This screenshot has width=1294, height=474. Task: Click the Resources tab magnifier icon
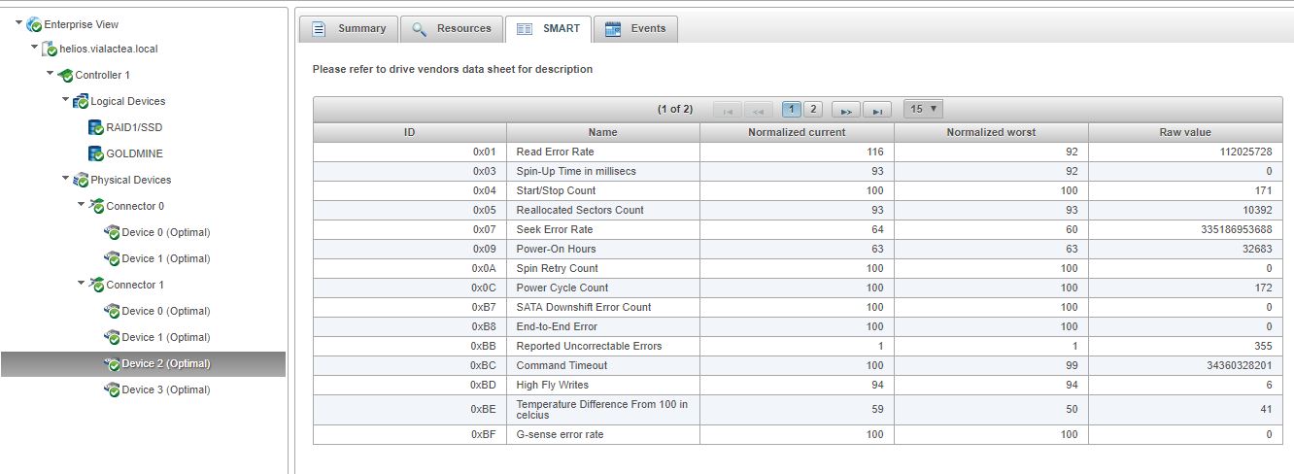pos(420,29)
